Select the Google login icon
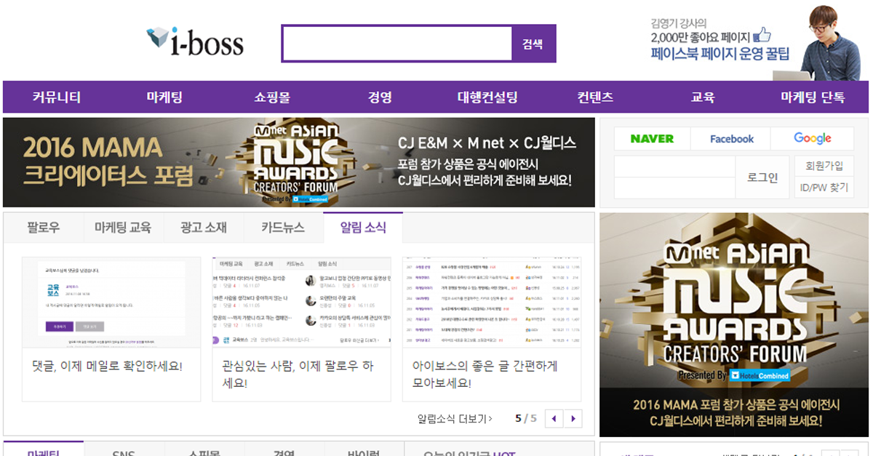 pyautogui.click(x=812, y=138)
